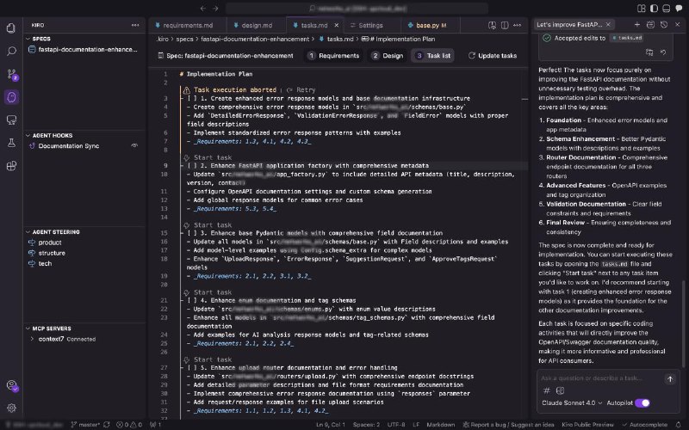The image size is (689, 430).
Task: Switch to the design.md tab
Action: [x=257, y=26]
